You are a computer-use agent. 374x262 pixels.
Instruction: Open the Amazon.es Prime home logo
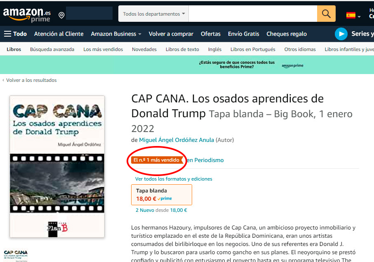[x=27, y=15]
